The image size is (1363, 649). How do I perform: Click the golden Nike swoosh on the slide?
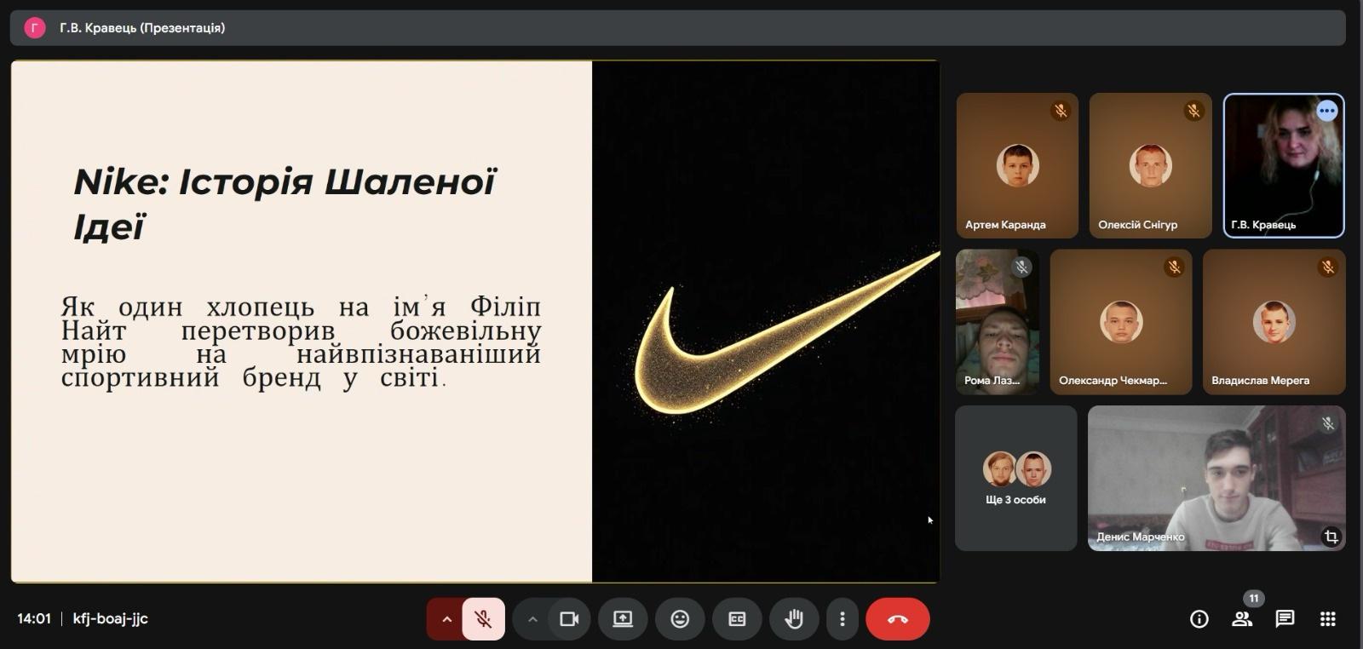click(x=785, y=334)
